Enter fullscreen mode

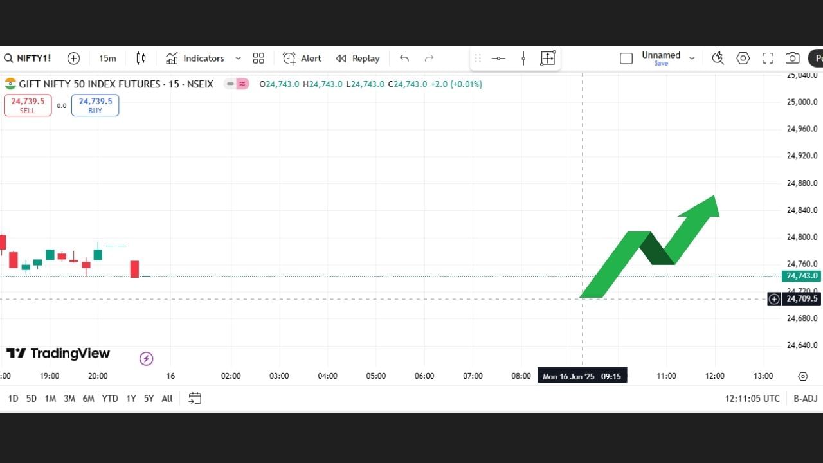768,59
